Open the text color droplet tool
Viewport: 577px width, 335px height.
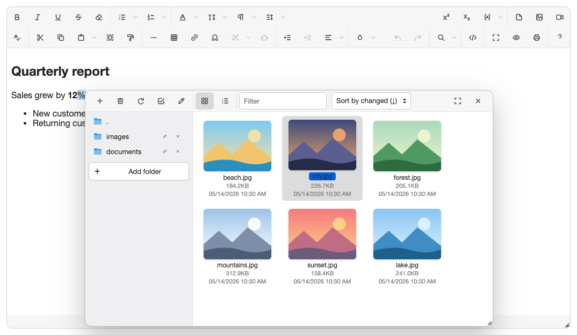(360, 38)
